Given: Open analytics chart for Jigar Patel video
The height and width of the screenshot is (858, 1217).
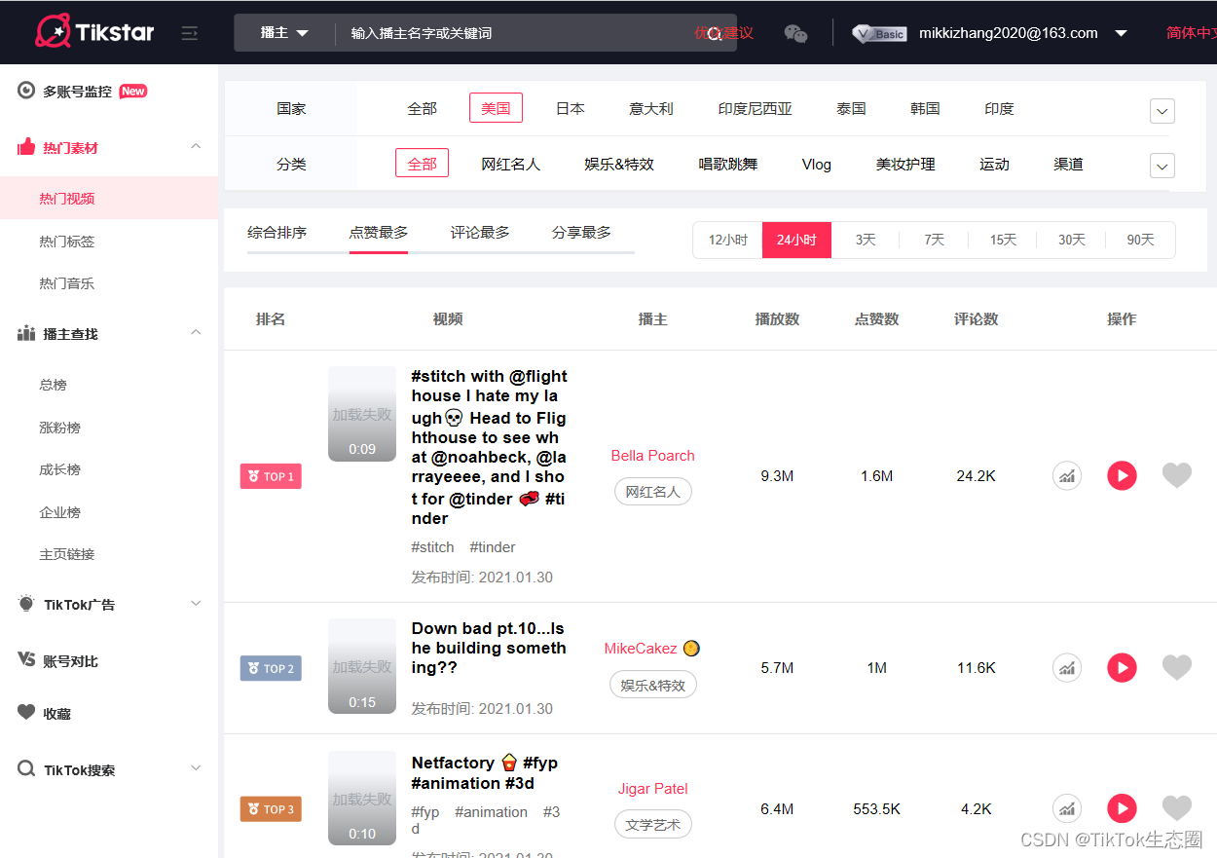Looking at the screenshot, I should coord(1067,808).
